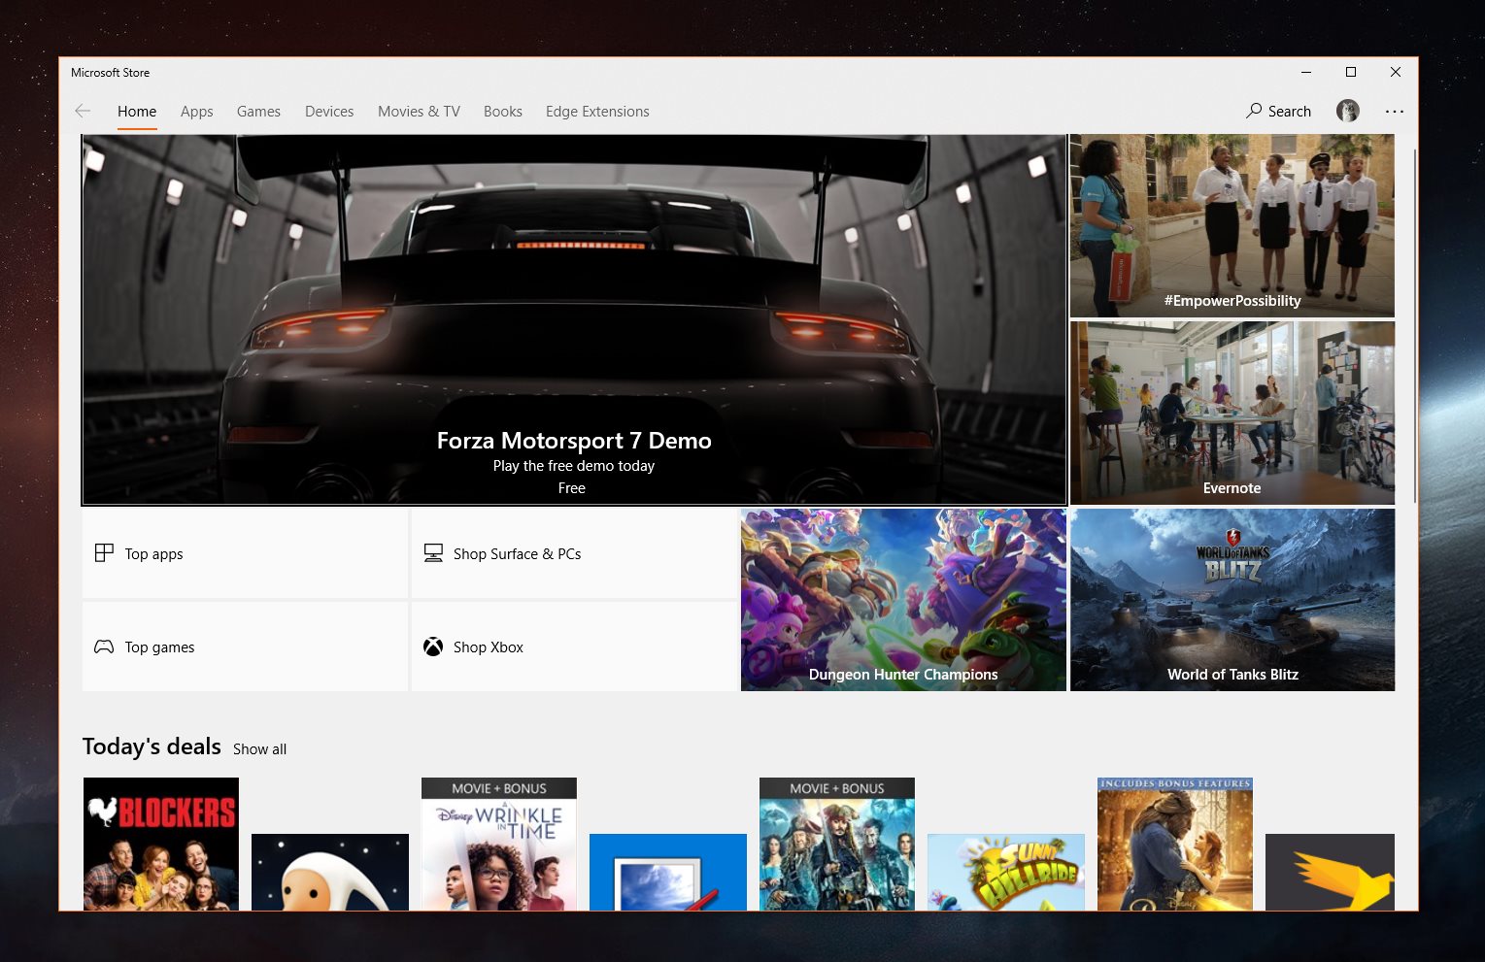Click Show all next to Today's deals
The height and width of the screenshot is (962, 1485).
(259, 749)
